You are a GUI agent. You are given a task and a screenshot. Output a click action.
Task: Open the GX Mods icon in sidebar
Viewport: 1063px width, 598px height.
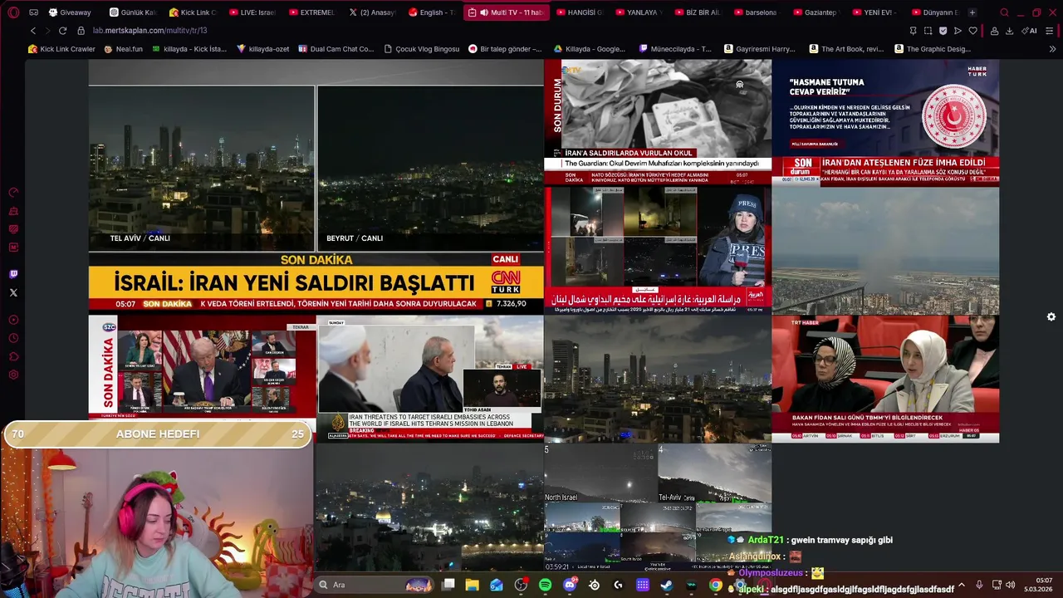[x=13, y=248]
